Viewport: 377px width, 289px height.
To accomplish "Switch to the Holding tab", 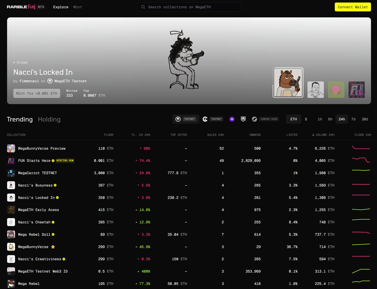I will tap(49, 119).
